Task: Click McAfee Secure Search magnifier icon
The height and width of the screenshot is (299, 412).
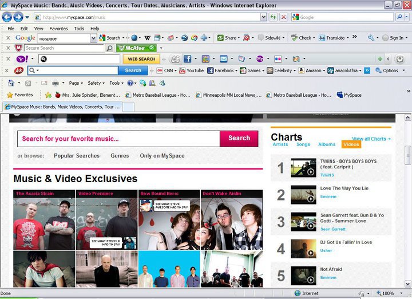Action: point(109,48)
